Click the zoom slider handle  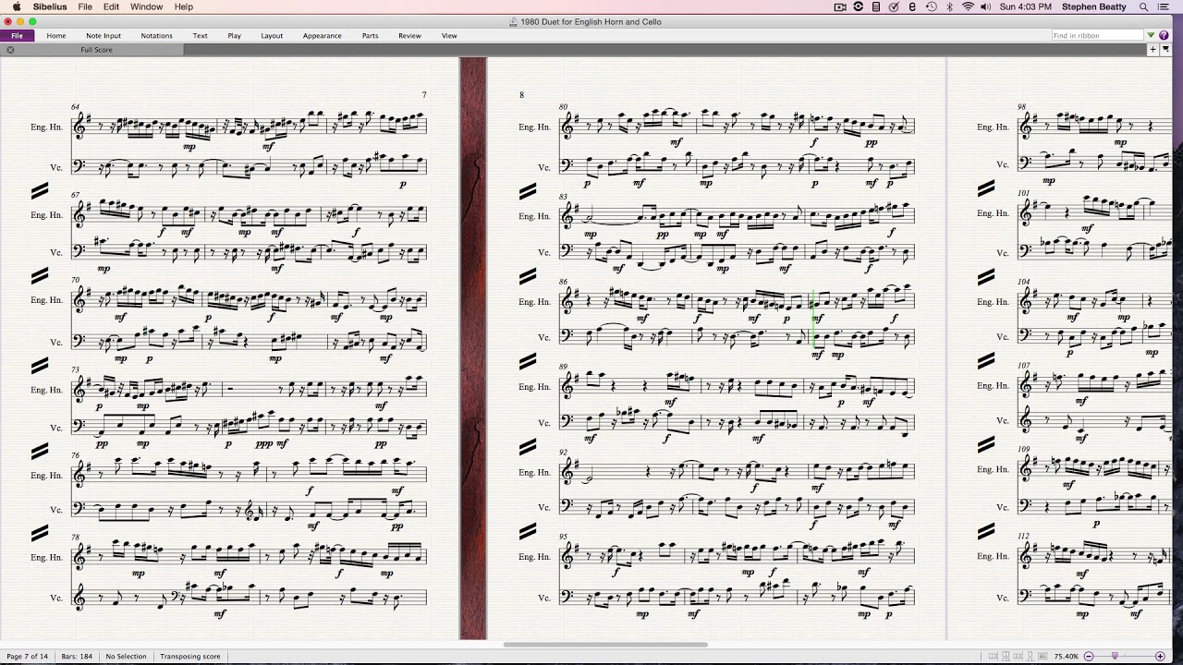click(1115, 656)
